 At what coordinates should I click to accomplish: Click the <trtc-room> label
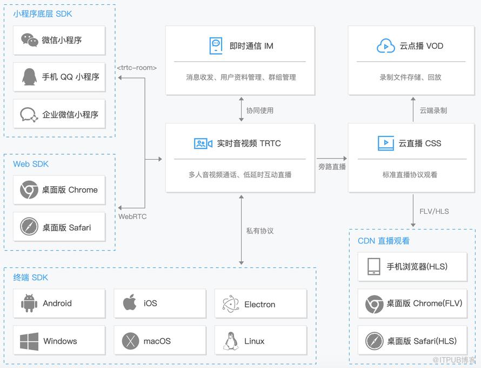point(137,68)
